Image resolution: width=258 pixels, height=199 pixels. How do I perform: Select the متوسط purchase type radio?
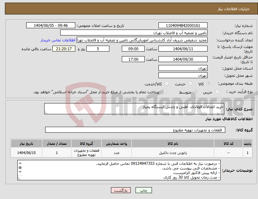tap(196, 92)
